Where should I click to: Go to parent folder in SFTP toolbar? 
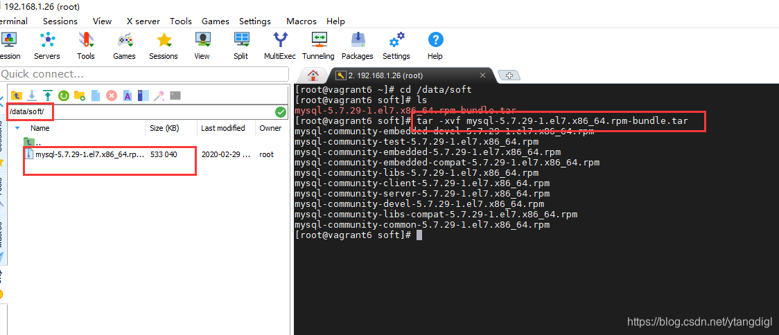click(x=17, y=96)
